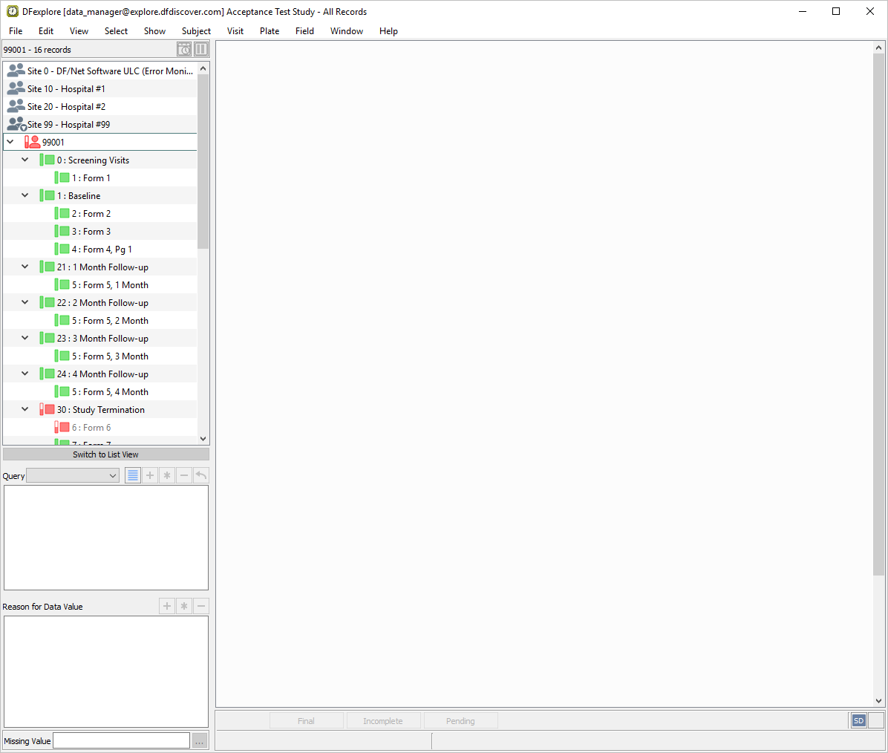Click the reply arrow icon in the Query row

pyautogui.click(x=201, y=475)
